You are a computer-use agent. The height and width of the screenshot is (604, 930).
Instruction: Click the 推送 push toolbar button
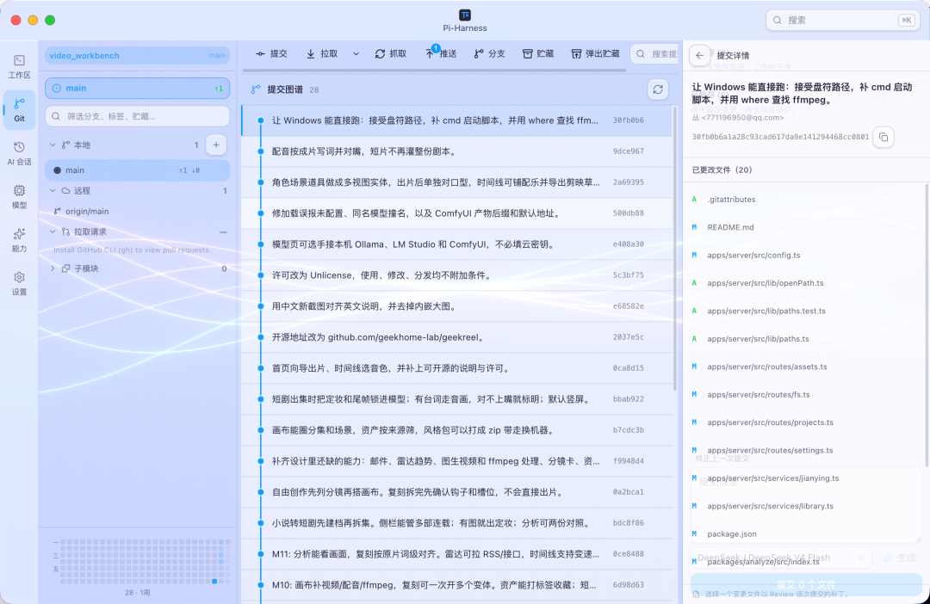pyautogui.click(x=441, y=54)
